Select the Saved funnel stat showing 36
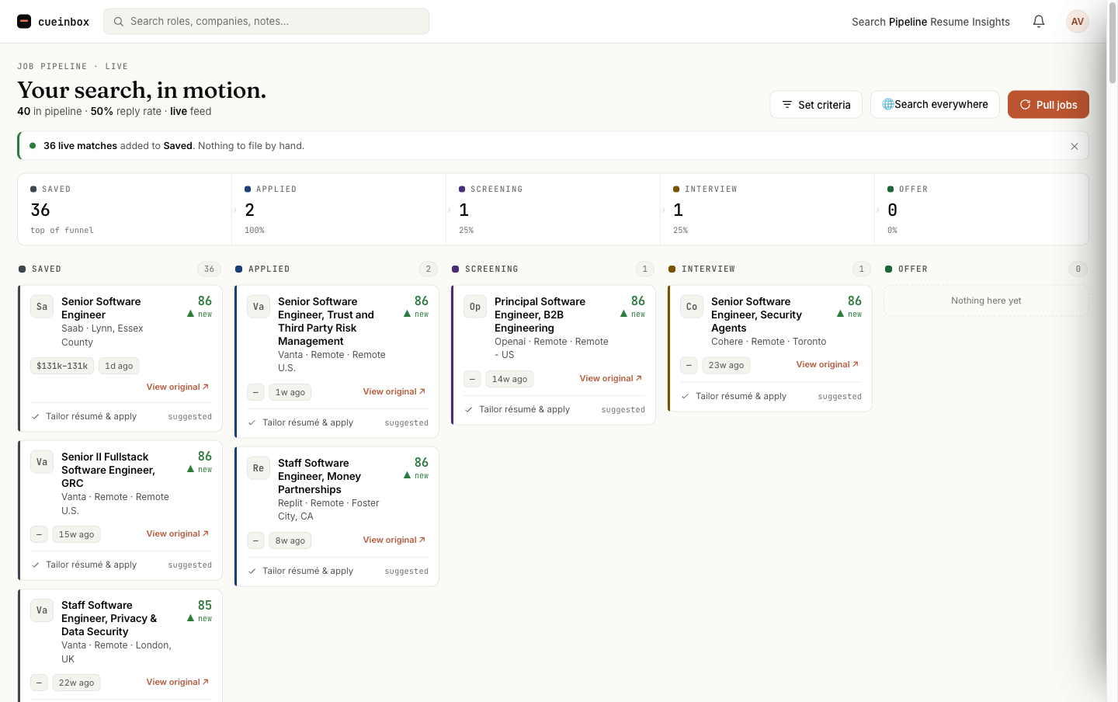The height and width of the screenshot is (702, 1118). point(125,210)
